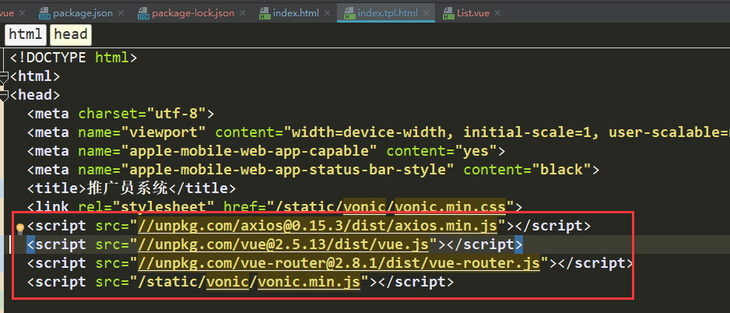
Task: Open the package-lock.json tab
Action: (193, 13)
